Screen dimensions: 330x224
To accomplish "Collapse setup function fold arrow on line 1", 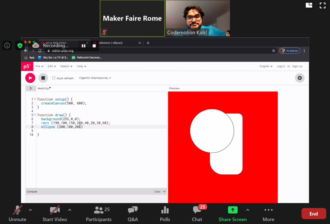I will click(x=35, y=99).
